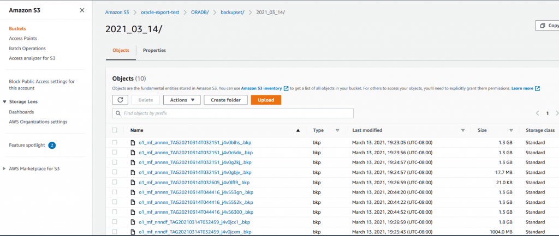Close the Amazon S3 sidebar panel
This screenshot has height=236, width=559.
[x=82, y=10]
